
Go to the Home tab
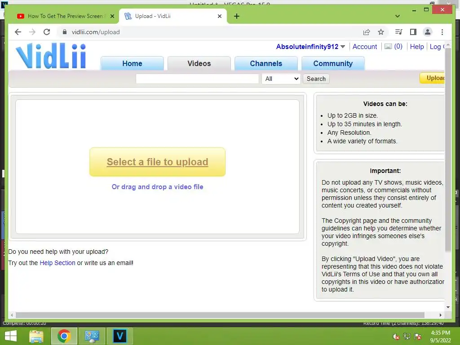click(x=132, y=63)
